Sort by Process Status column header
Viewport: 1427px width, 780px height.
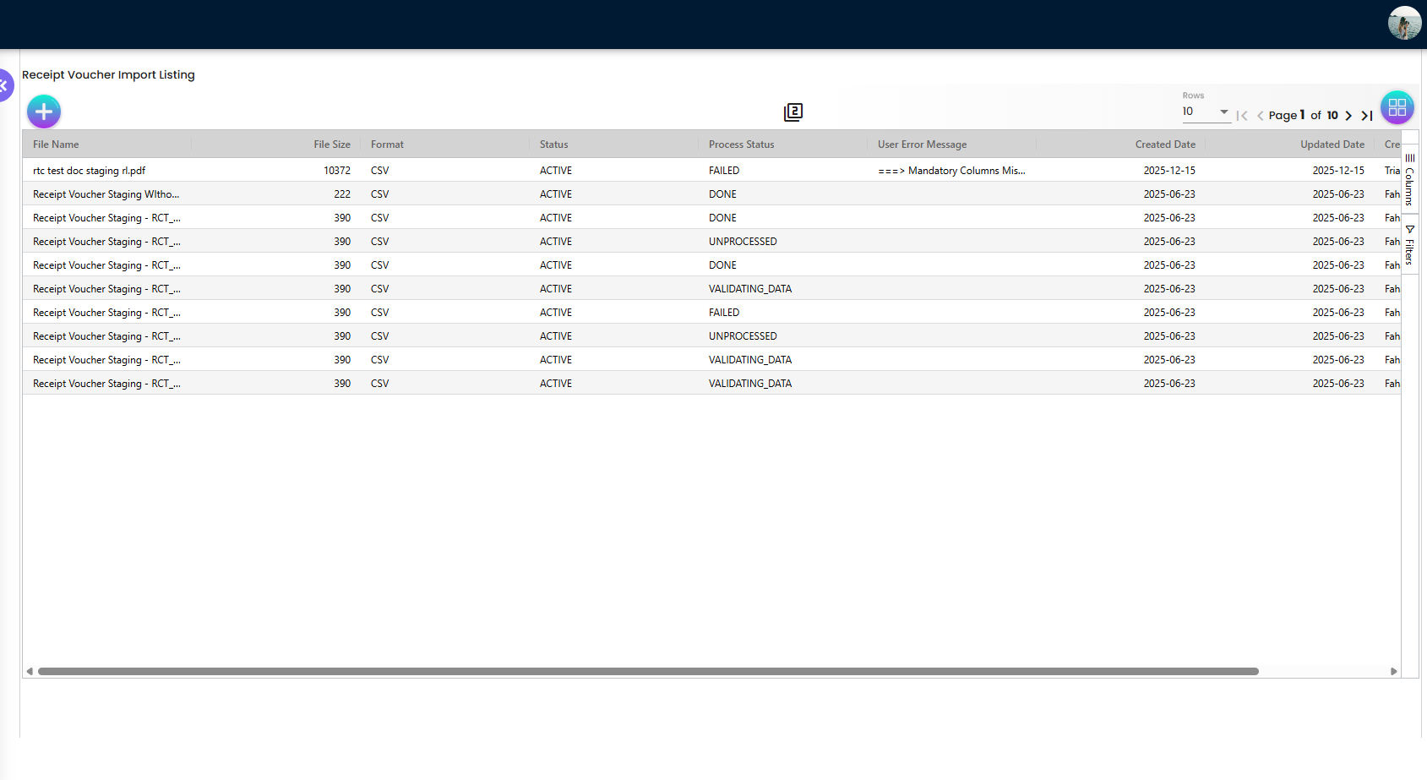741,145
